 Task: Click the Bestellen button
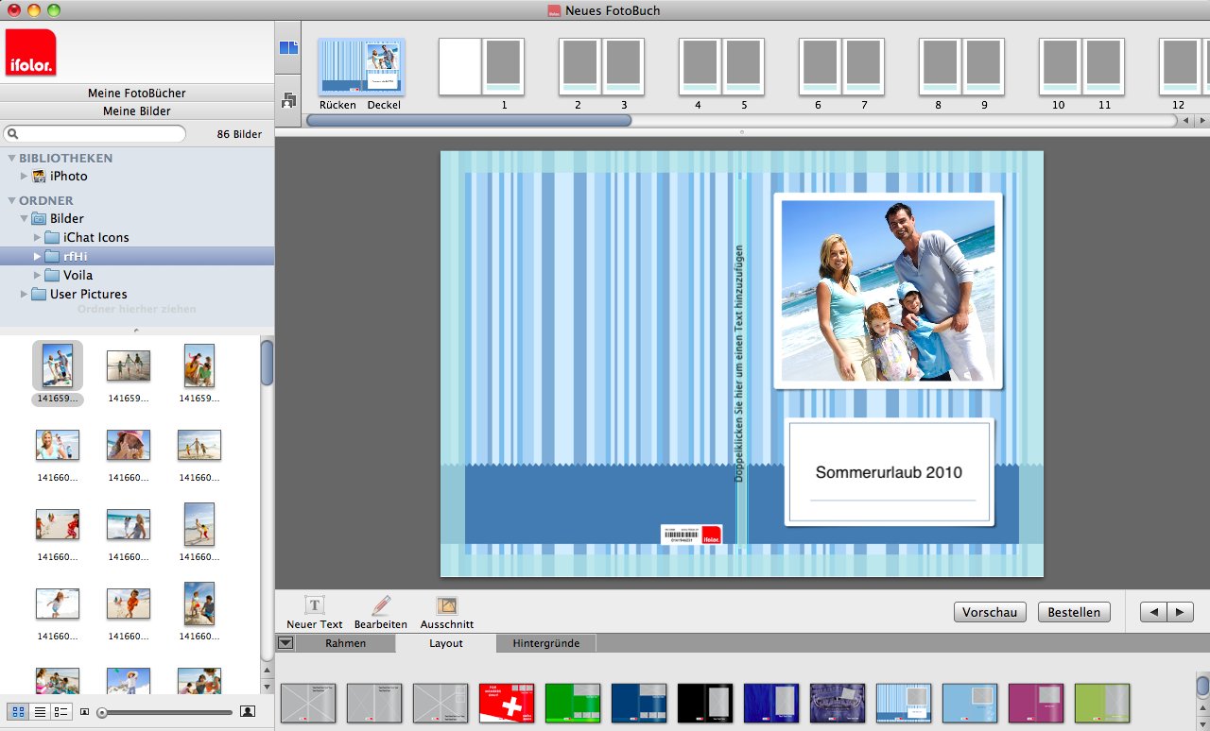point(1074,612)
